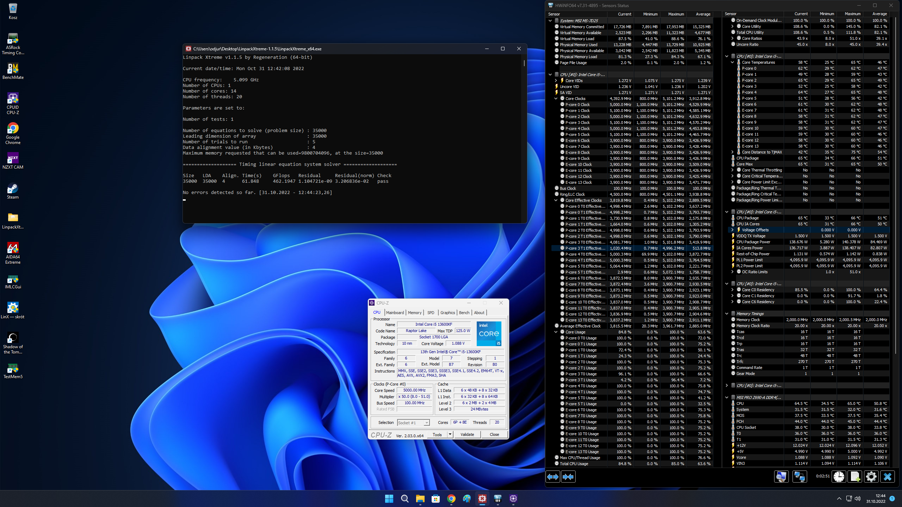
Task: Select Physical Memory Used row
Action: click(x=632, y=45)
